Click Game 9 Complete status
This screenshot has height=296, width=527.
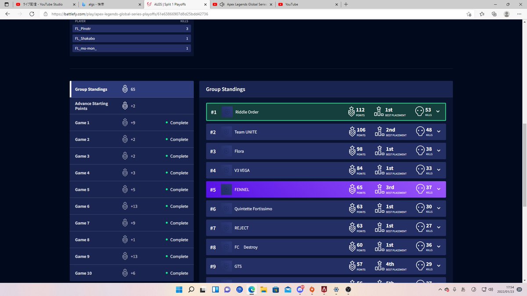click(177, 257)
